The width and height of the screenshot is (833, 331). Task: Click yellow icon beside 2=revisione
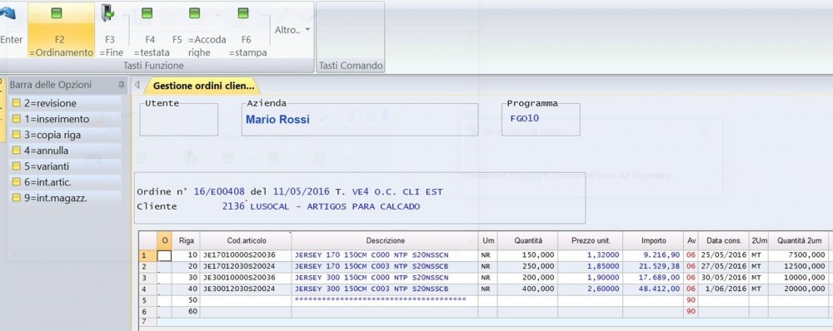17,103
